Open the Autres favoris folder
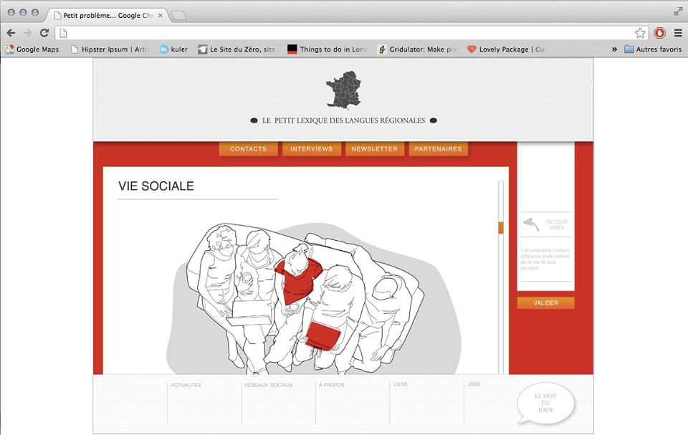This screenshot has height=435, width=688. (x=653, y=49)
